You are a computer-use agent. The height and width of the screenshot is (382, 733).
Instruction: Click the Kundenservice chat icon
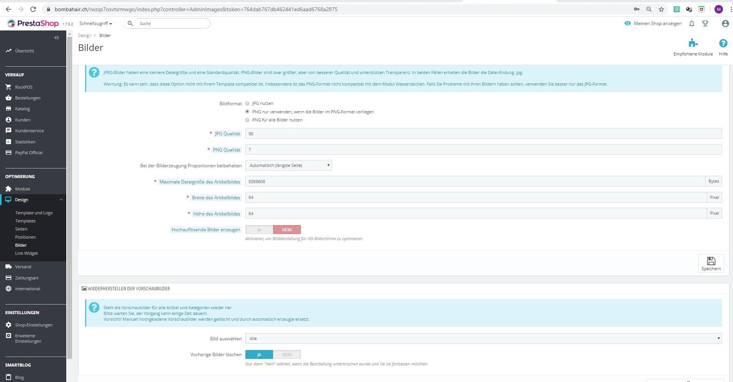tap(8, 131)
